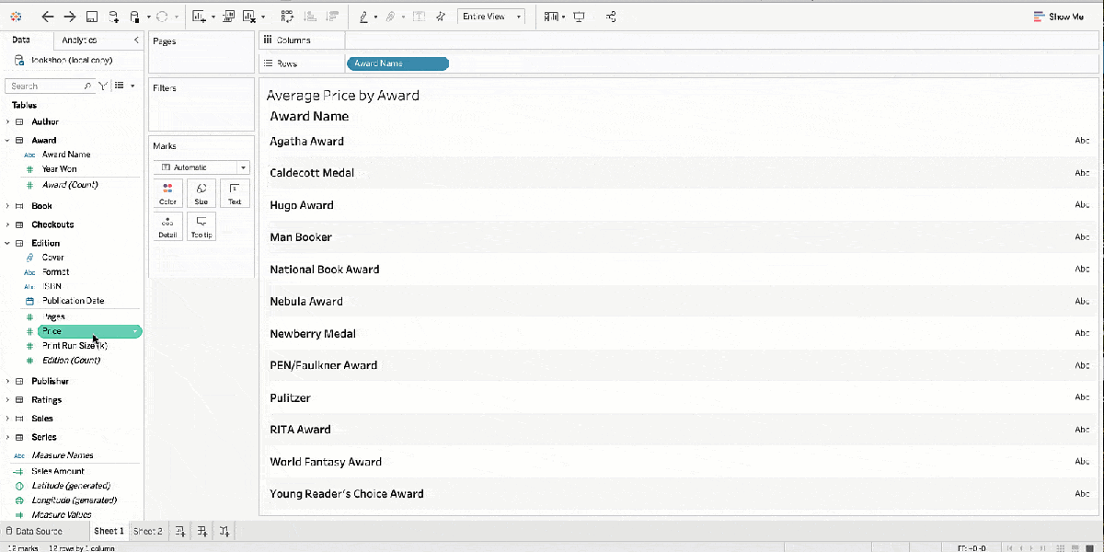The width and height of the screenshot is (1104, 552).
Task: Click the Save icon in toolbar
Action: (x=92, y=17)
